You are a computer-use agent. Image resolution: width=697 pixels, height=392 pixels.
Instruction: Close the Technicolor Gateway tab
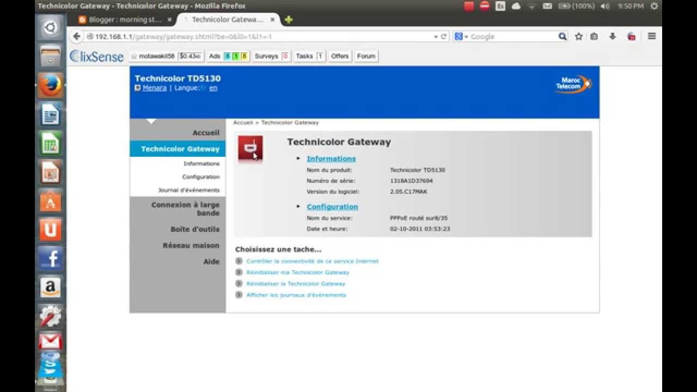pos(272,20)
